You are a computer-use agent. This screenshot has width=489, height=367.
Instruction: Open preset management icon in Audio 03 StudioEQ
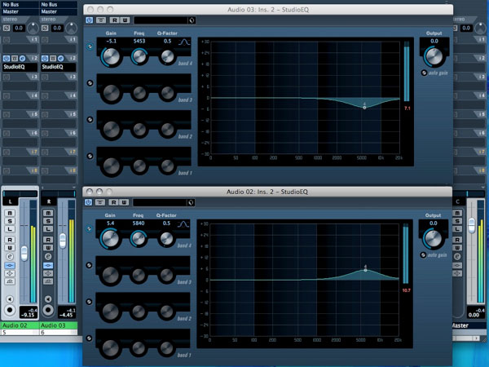pos(192,20)
